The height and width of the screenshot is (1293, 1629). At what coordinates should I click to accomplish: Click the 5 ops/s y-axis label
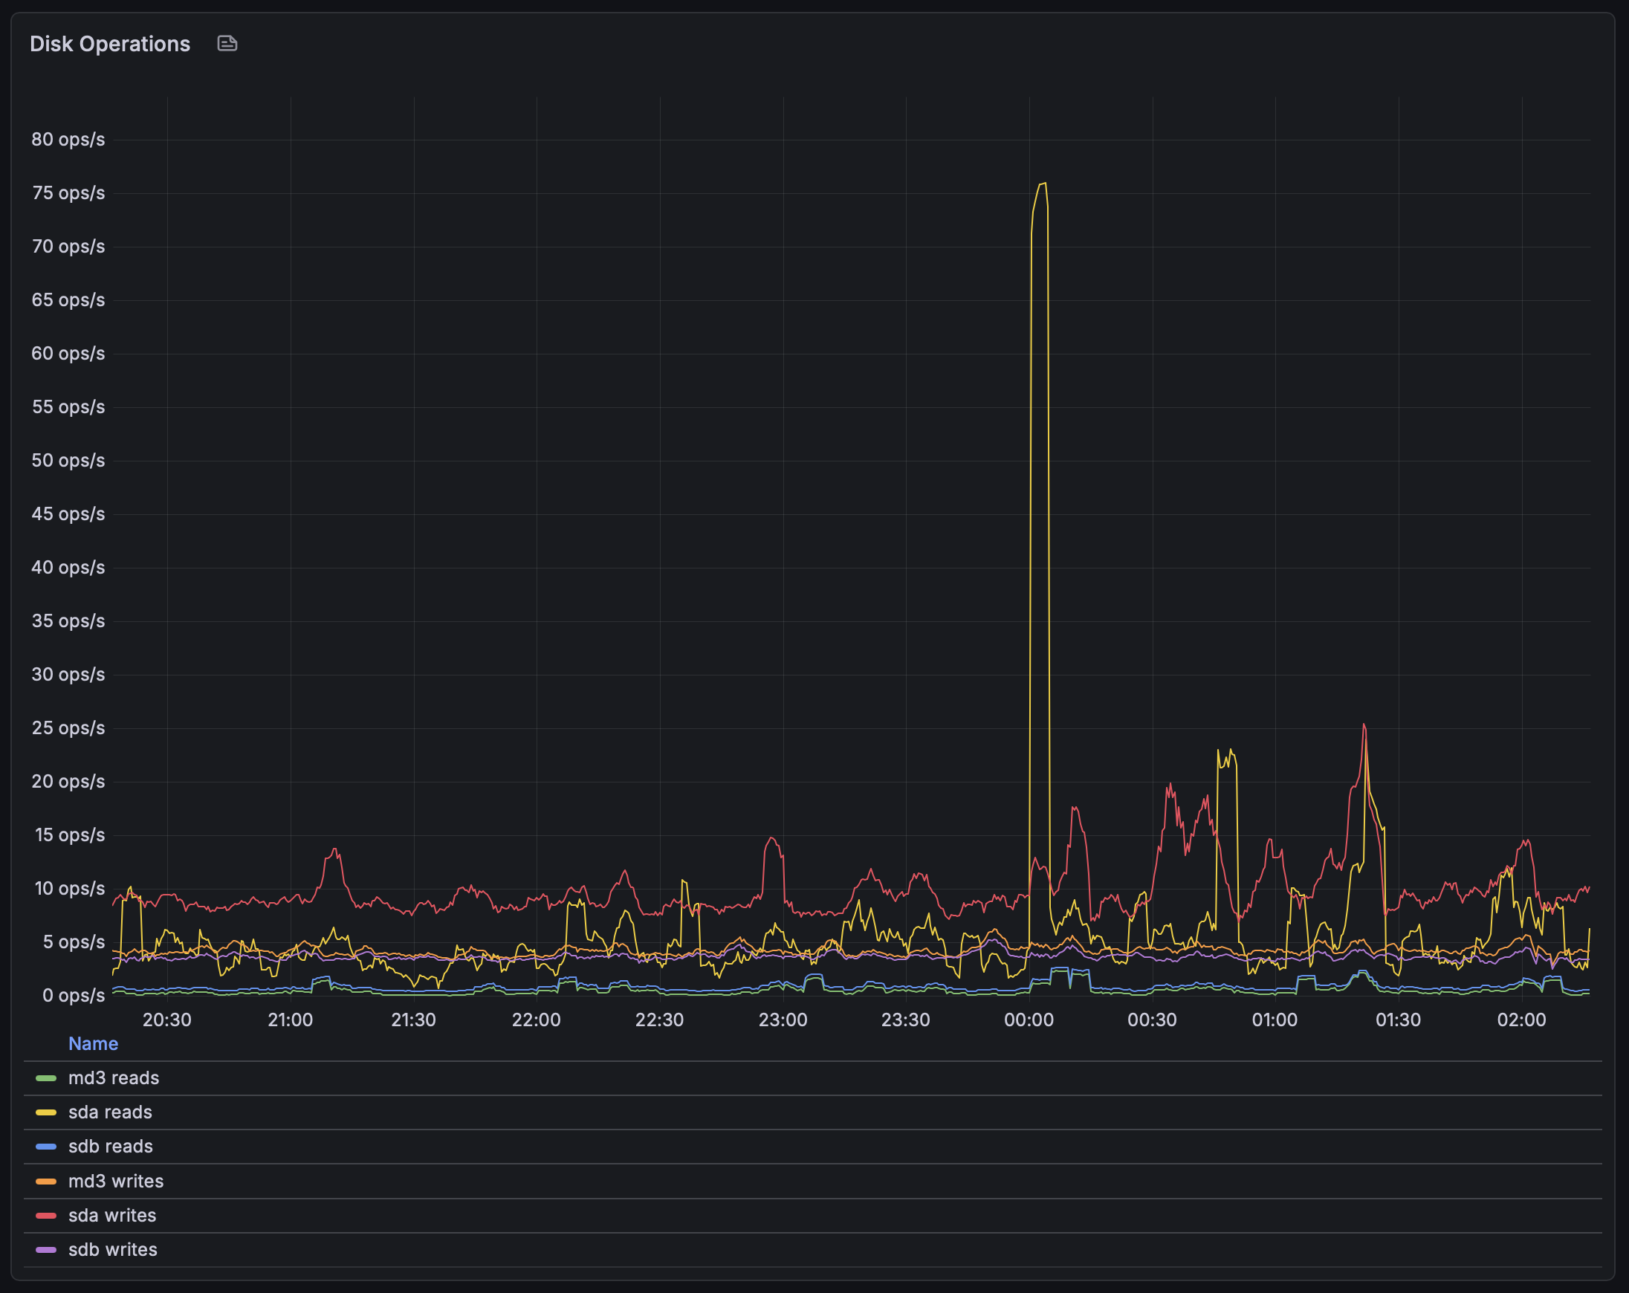click(x=74, y=942)
